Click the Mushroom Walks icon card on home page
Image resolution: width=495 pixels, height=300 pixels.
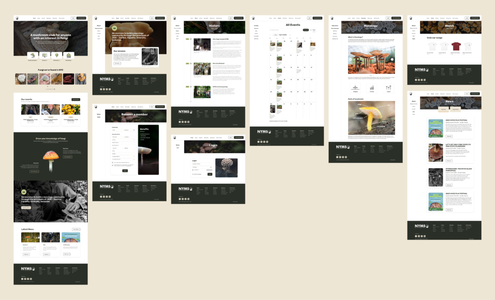point(32,56)
